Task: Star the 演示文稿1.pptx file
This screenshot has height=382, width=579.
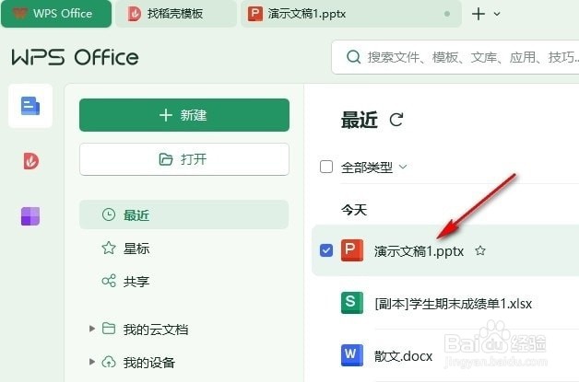Action: click(480, 251)
